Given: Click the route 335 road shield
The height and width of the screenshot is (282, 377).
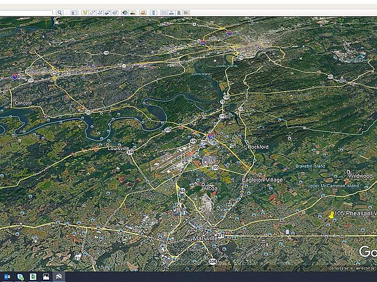Looking at the screenshot, I should [x=215, y=167].
